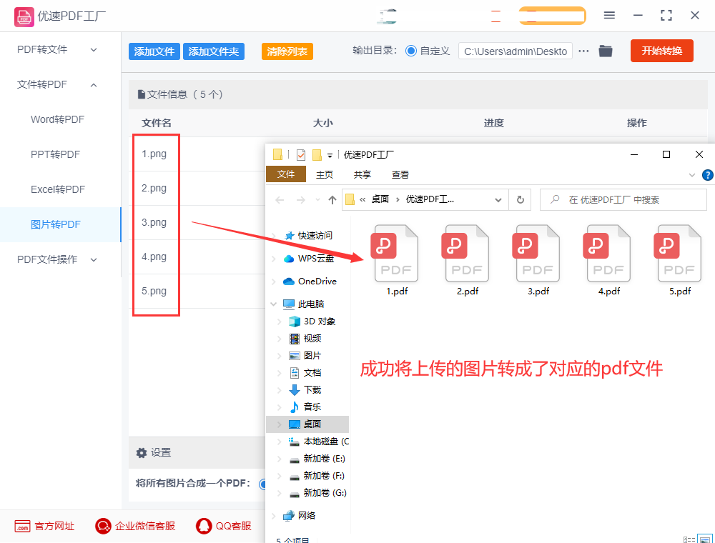Click 桌面 in the address breadcrumb
This screenshot has width=715, height=543.
380,199
